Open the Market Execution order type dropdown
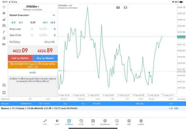Screen dimensions: 186x130 32,15
